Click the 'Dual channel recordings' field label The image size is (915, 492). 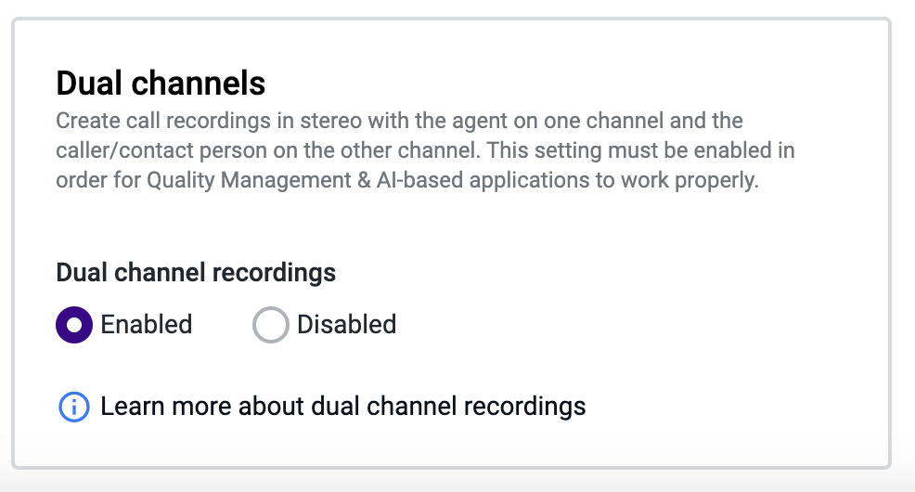pyautogui.click(x=196, y=273)
